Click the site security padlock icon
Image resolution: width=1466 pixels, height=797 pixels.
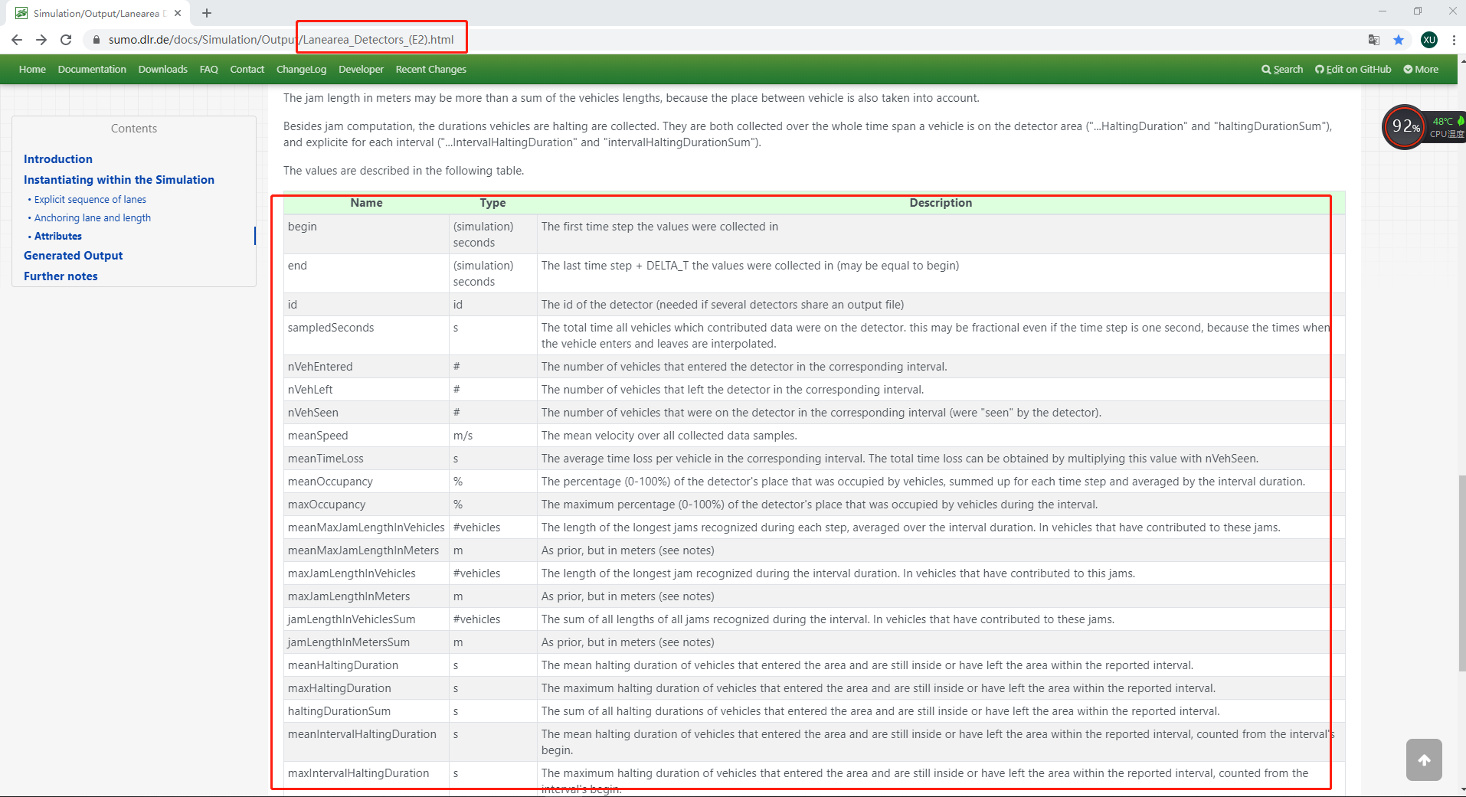point(97,40)
